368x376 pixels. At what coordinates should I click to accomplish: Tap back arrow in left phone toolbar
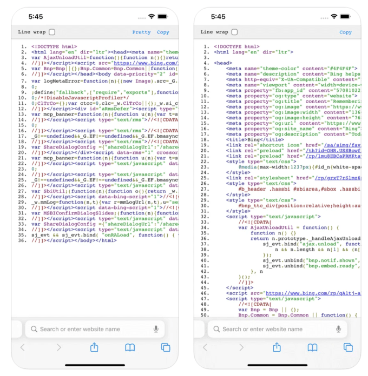click(x=23, y=347)
